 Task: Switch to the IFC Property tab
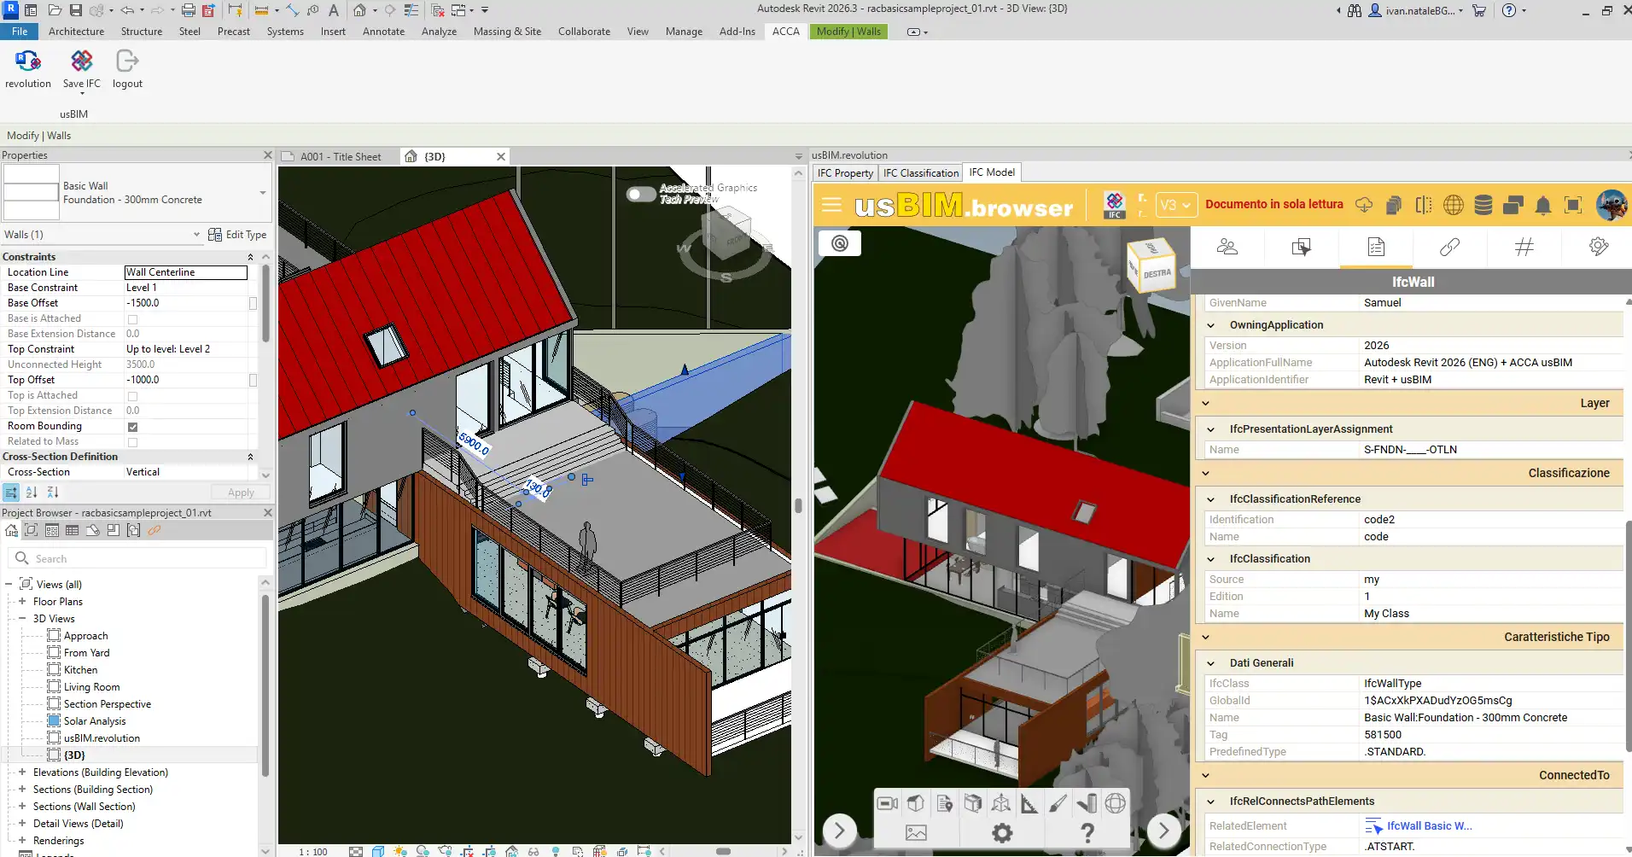tap(845, 173)
